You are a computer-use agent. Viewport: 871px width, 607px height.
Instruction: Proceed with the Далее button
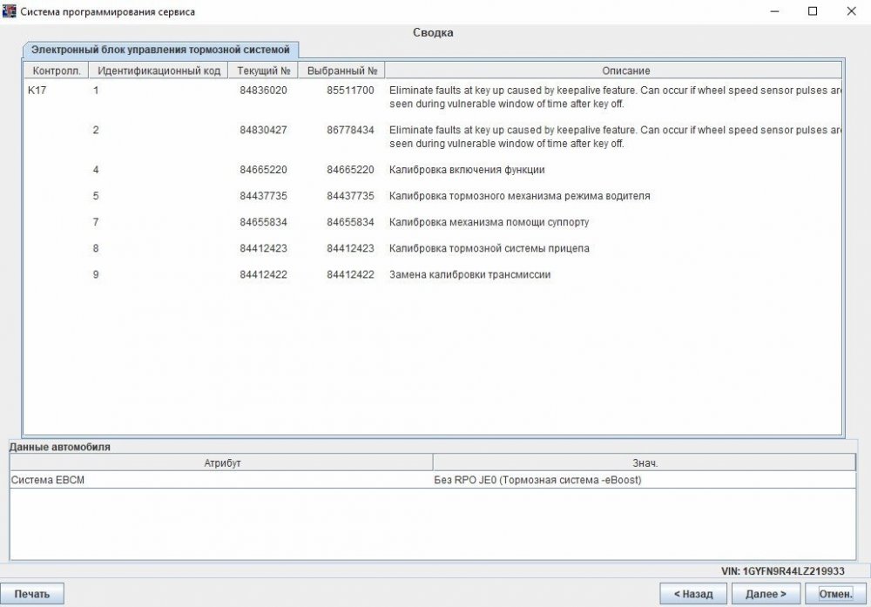[766, 594]
